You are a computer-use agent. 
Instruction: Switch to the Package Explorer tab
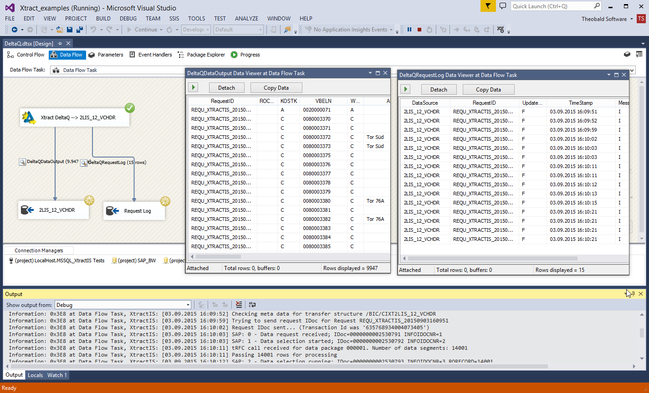[x=201, y=55]
